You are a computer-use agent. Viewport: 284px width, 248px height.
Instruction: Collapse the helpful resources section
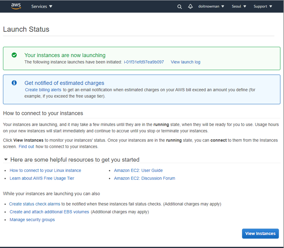click(x=6, y=159)
